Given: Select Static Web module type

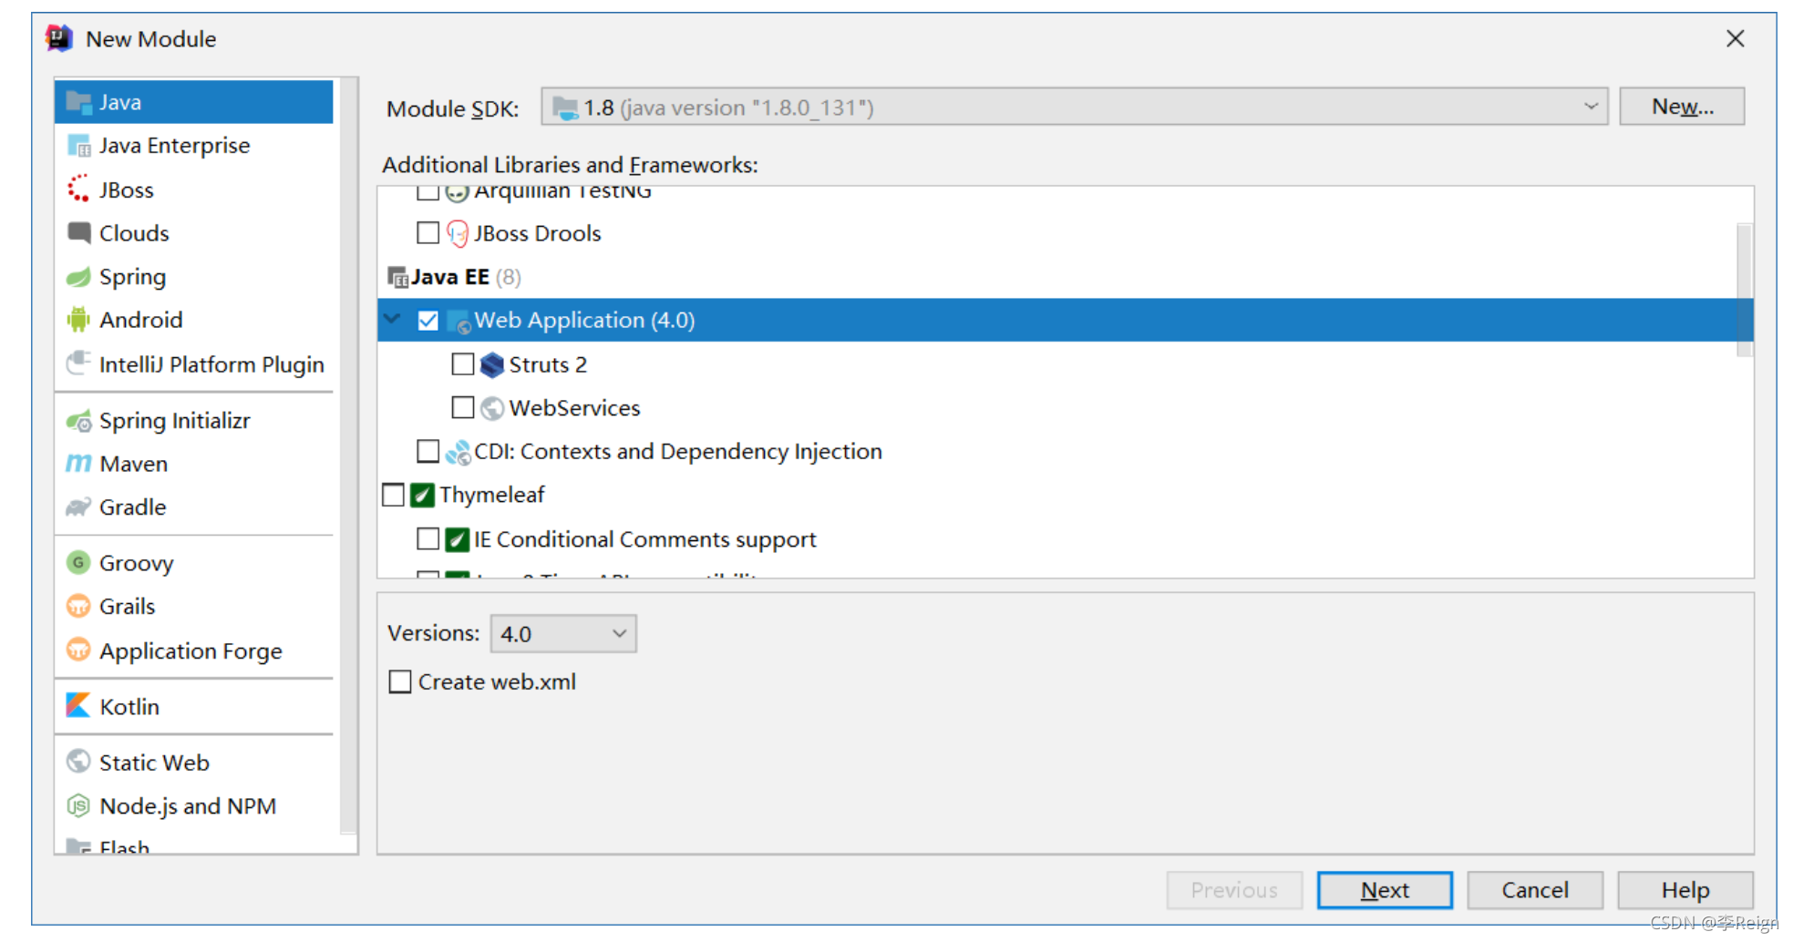Looking at the screenshot, I should click(193, 762).
